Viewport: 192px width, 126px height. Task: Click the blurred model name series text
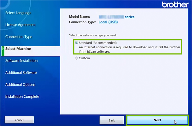(x=117, y=17)
